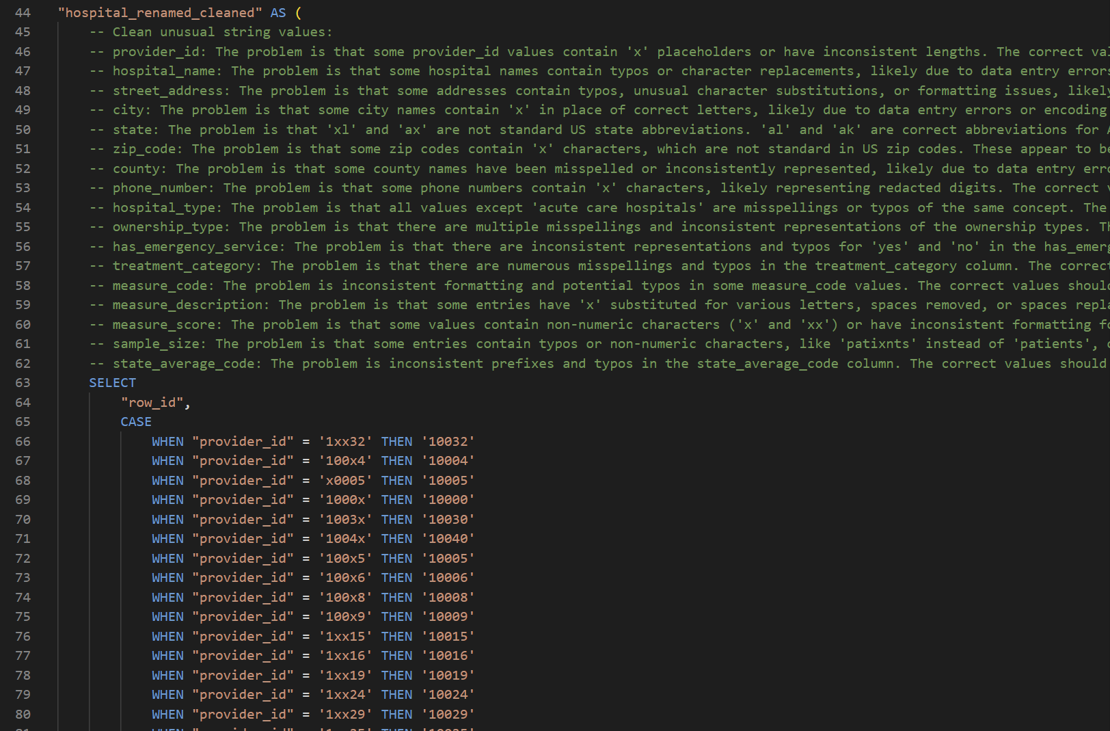Image resolution: width=1110 pixels, height=731 pixels.
Task: Click the opening parenthesis on line 44
Action: (298, 12)
